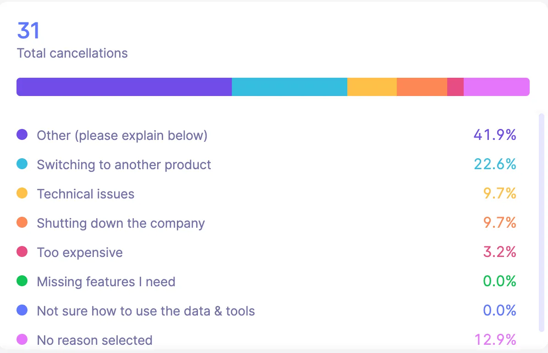Click the magenta dot for No reason selected

(22, 339)
